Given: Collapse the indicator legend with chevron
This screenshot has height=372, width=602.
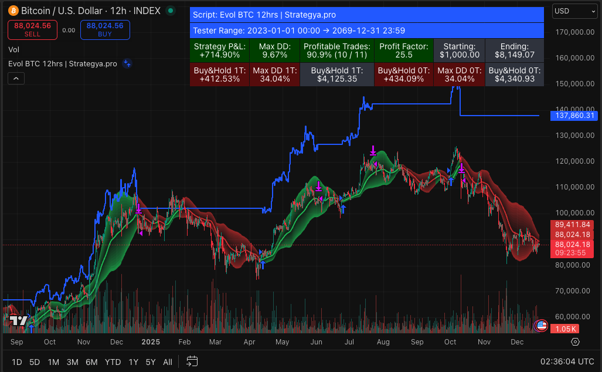Looking at the screenshot, I should point(16,79).
